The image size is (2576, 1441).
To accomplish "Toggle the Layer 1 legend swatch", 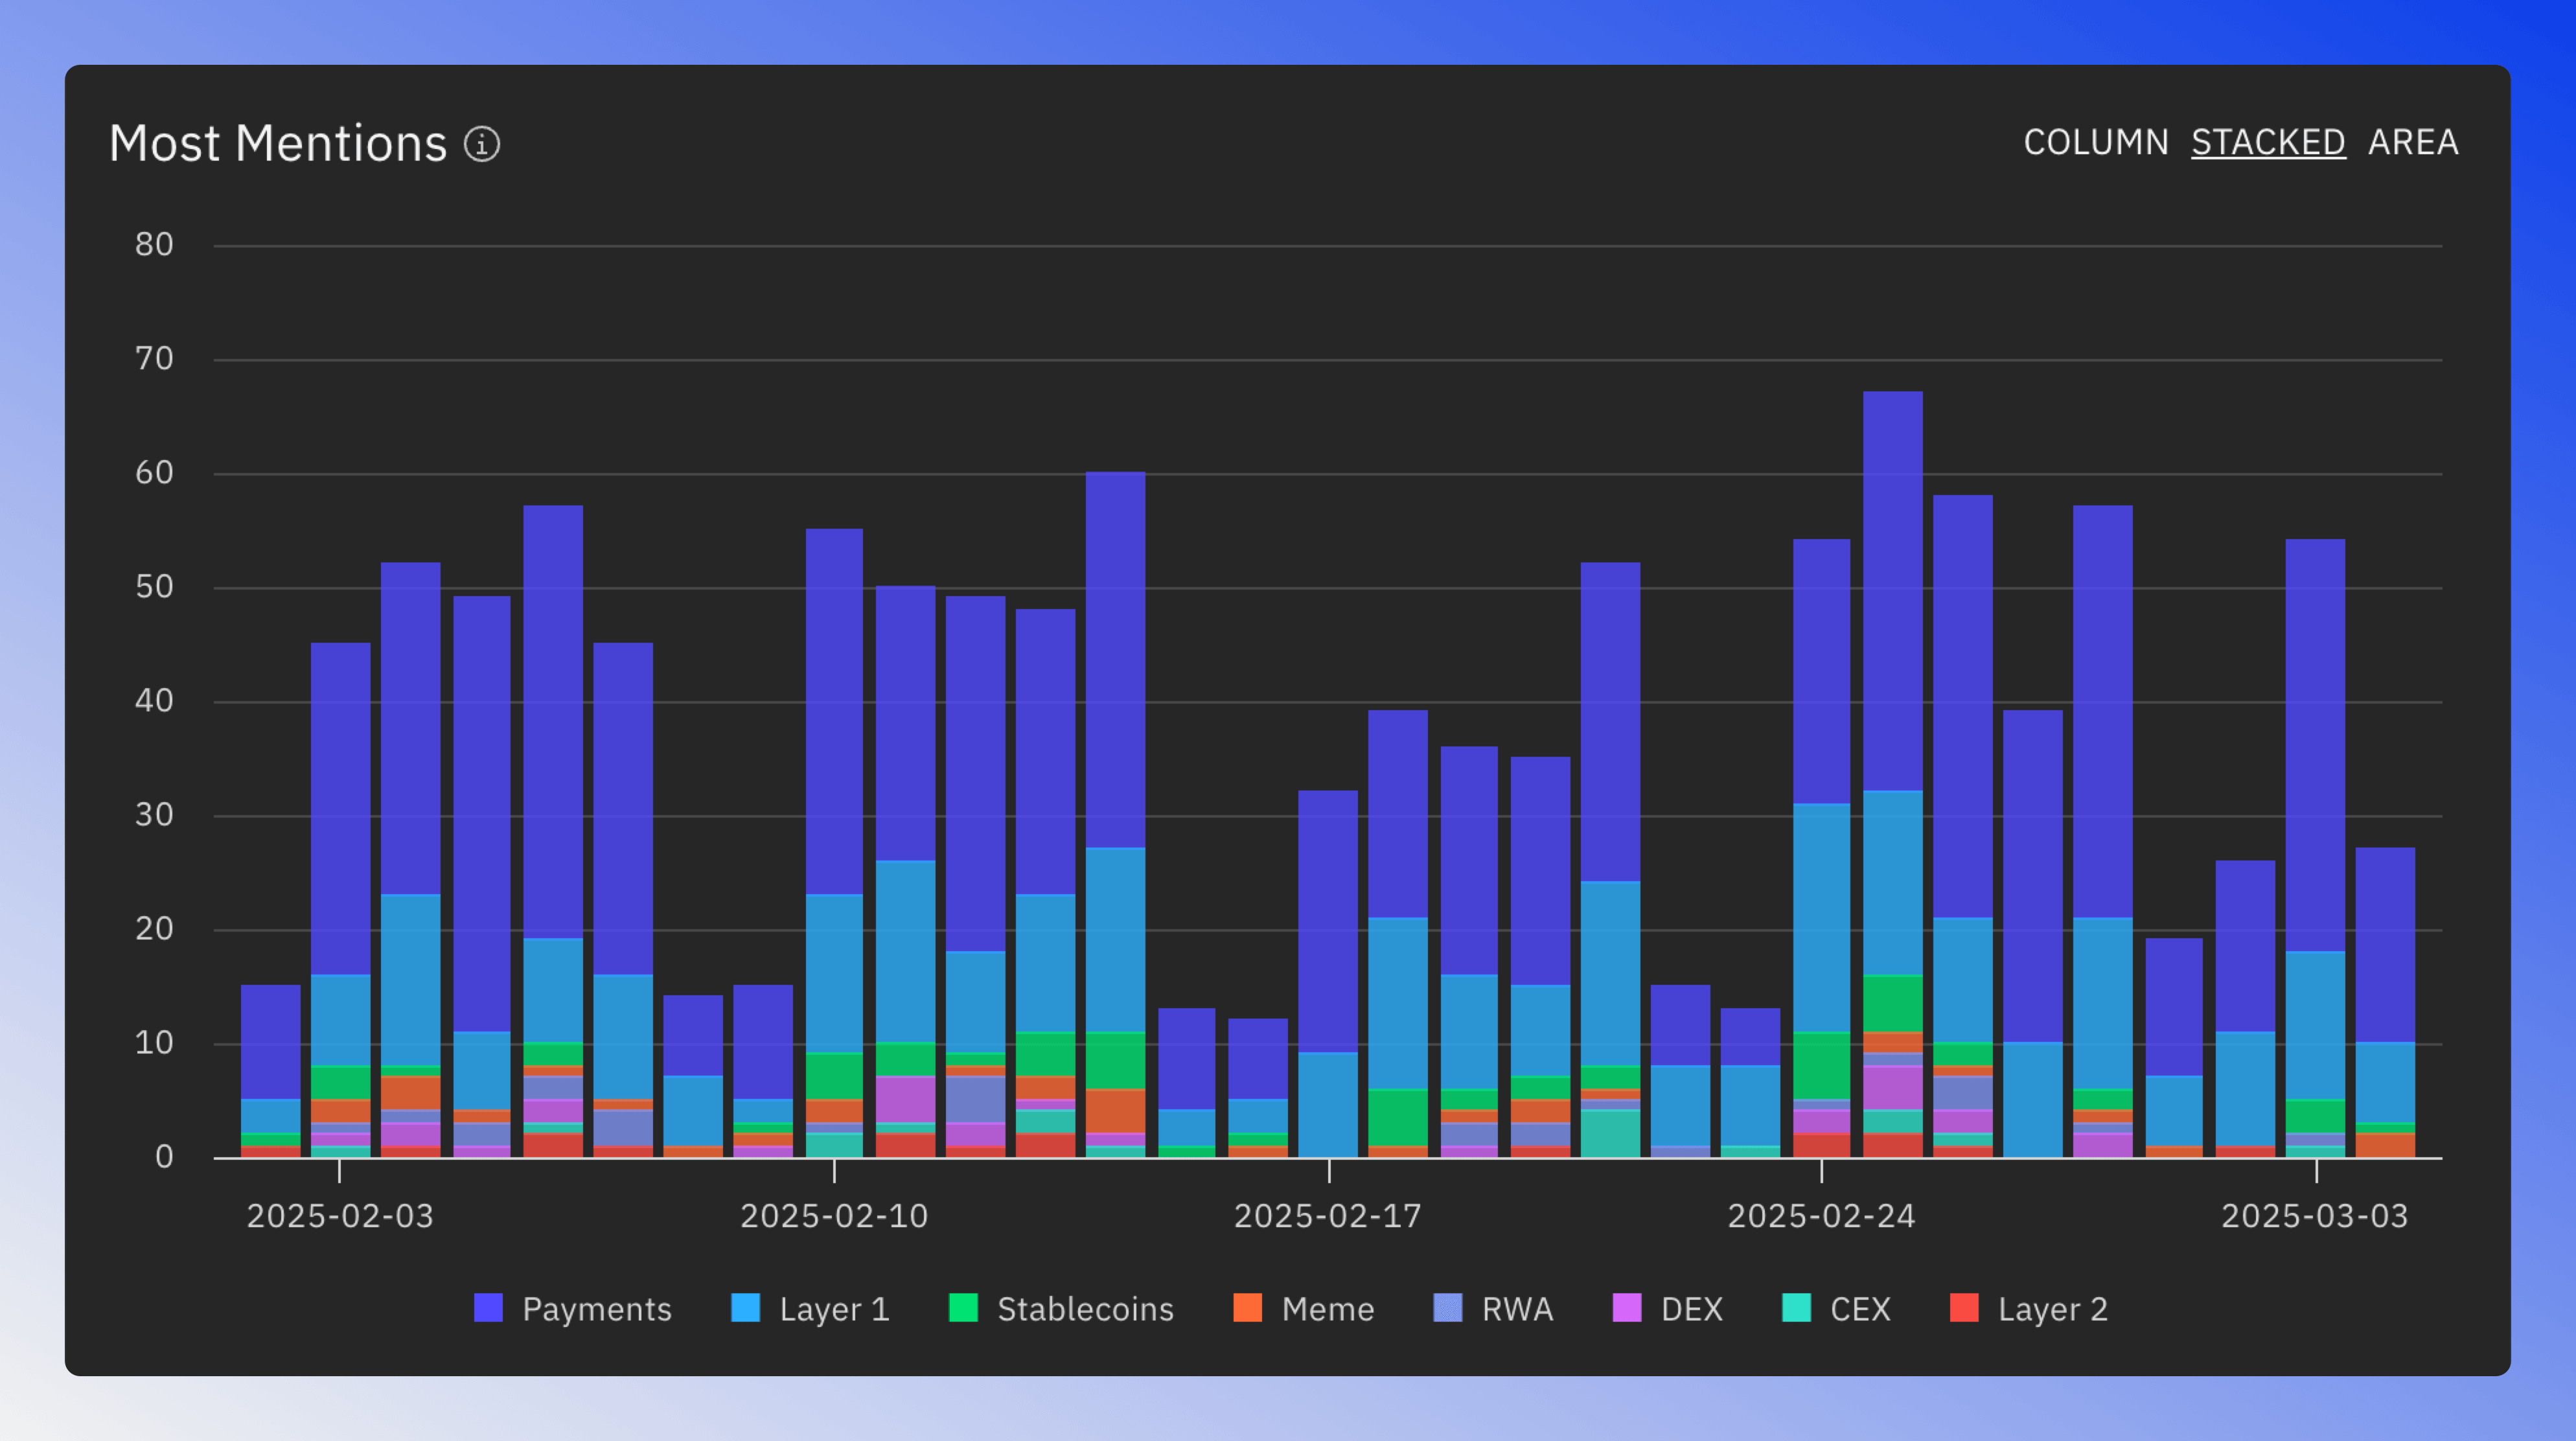I will tap(746, 1308).
